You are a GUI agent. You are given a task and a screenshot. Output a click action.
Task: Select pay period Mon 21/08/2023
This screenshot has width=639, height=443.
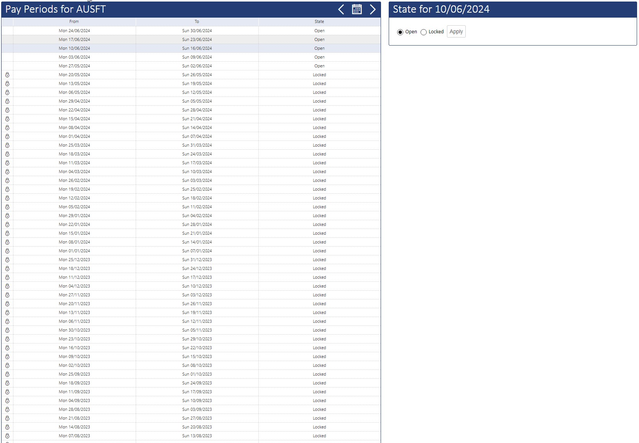pyautogui.click(x=74, y=418)
